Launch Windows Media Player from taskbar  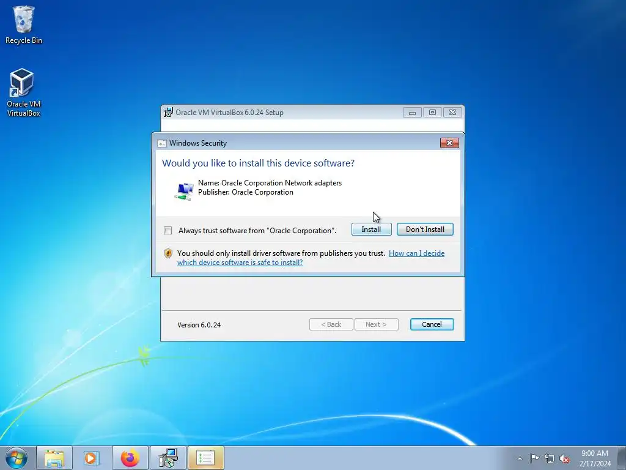click(x=92, y=458)
